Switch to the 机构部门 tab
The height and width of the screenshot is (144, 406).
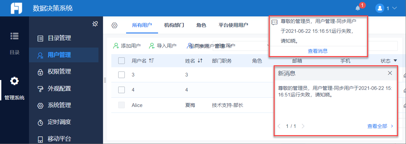[x=174, y=25]
